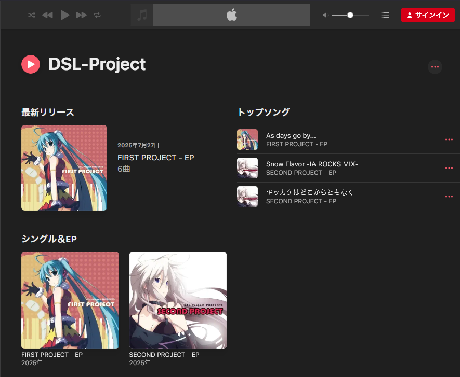The height and width of the screenshot is (377, 460).
Task: Click the キッカケはどこからともなく song thumbnail
Action: 247,197
